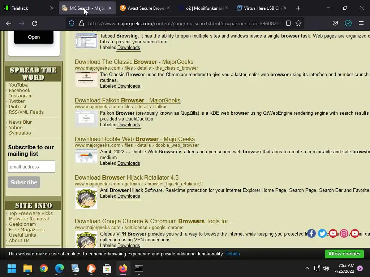Screen dimensions: 370x277
Task: Click the taskbar volume icon
Action: click(326, 268)
